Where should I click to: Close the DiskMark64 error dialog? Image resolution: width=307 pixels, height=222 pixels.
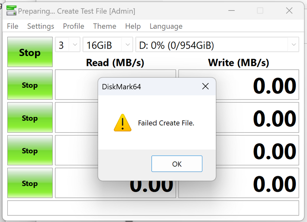click(x=205, y=86)
